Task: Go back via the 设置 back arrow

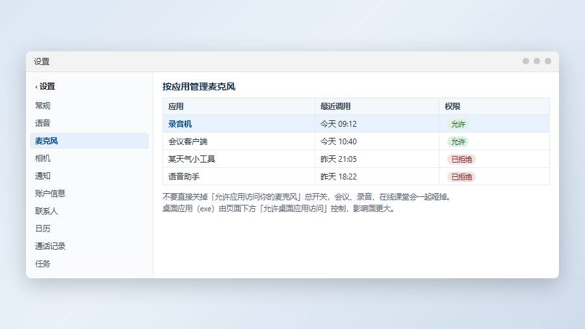Action: 45,86
